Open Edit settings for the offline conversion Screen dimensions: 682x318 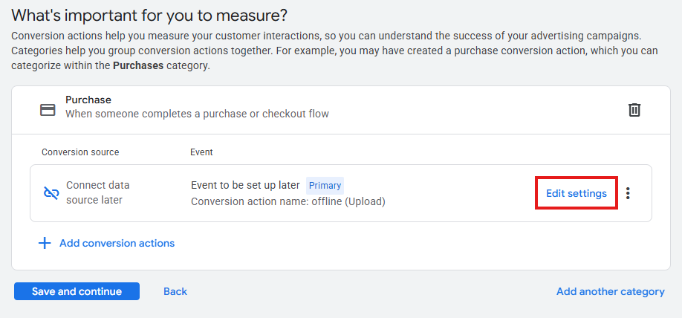577,193
